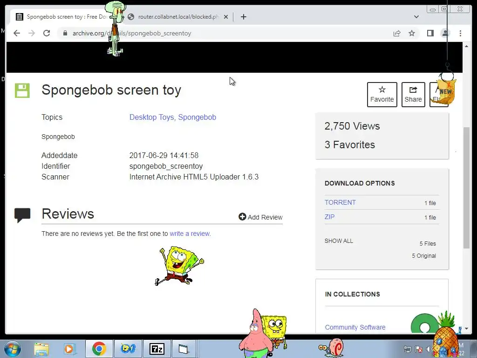Screen dimensions: 477x358
Task: Click the Action Center flag tray icon
Action: pyautogui.click(x=419, y=349)
